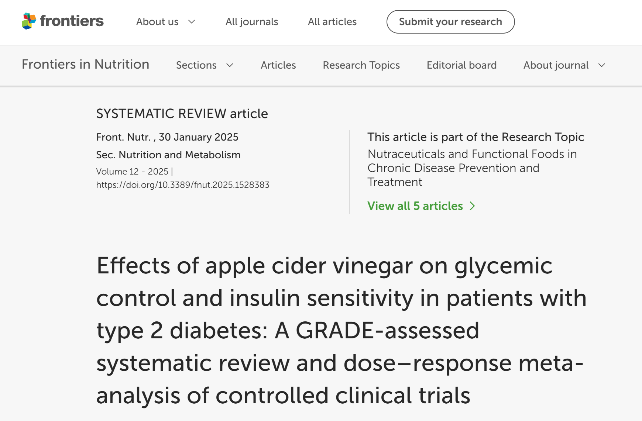
Task: Click arrow icon beside View all articles
Action: pyautogui.click(x=472, y=206)
